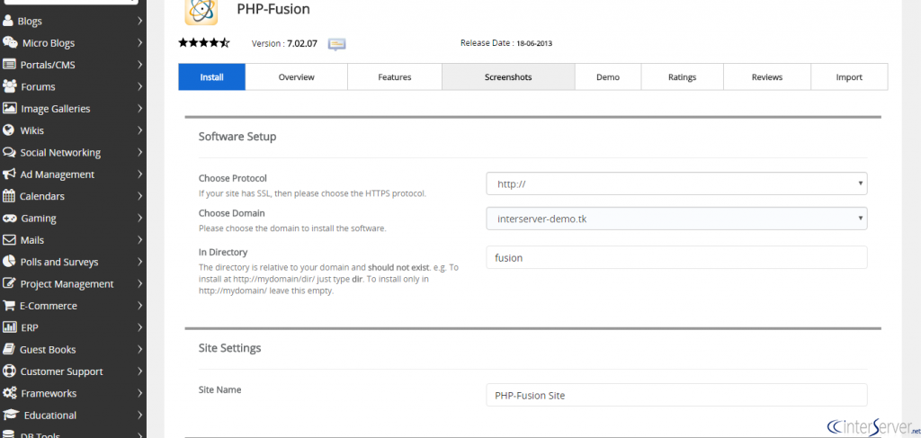Click the star rating for PHP-Fusion

[204, 43]
